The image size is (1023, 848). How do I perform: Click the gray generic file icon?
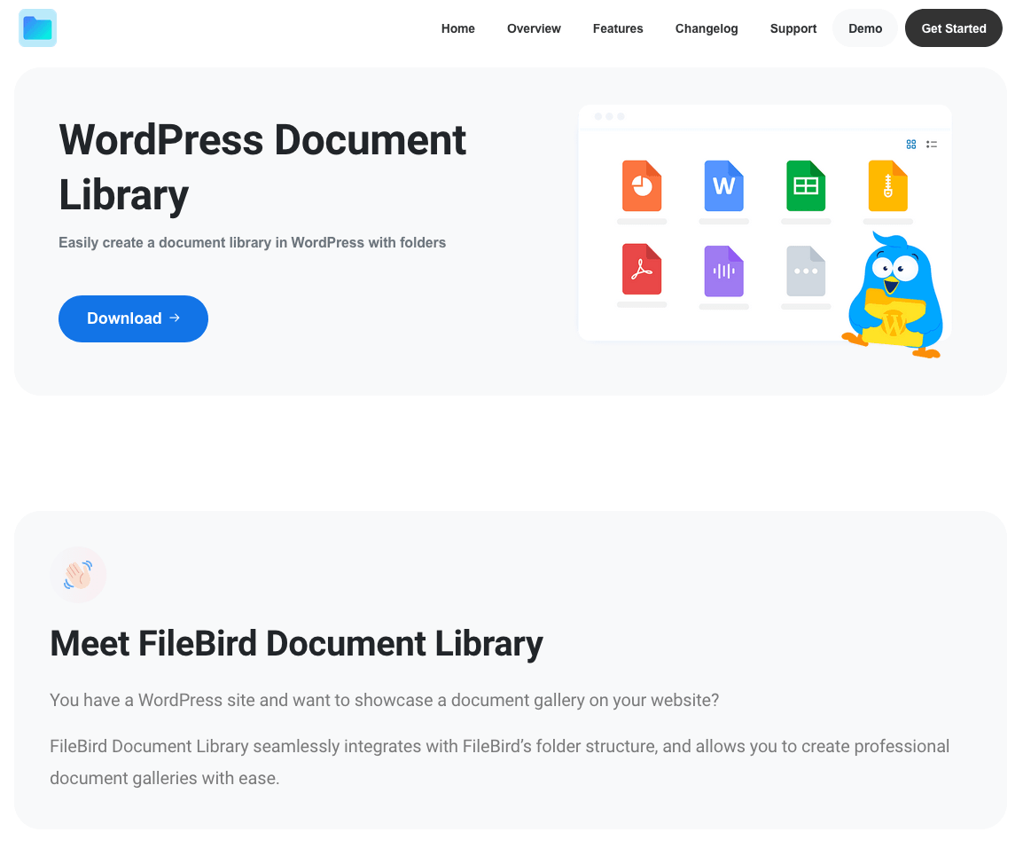(x=806, y=271)
